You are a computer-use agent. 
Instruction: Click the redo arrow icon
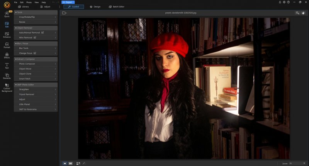[x=58, y=2]
